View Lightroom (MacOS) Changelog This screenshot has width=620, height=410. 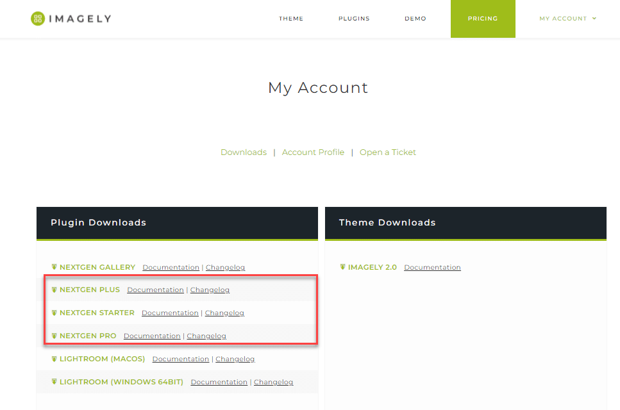tap(235, 359)
